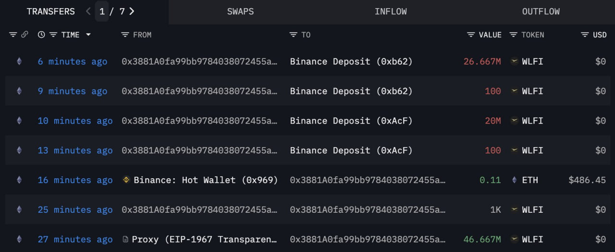The image size is (615, 252).
Task: Open the filter icon next to FROM
Action: (125, 34)
